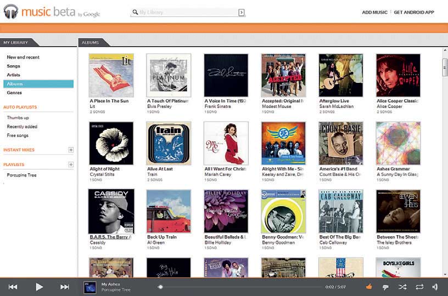Focus the My Library search field

coord(187,12)
